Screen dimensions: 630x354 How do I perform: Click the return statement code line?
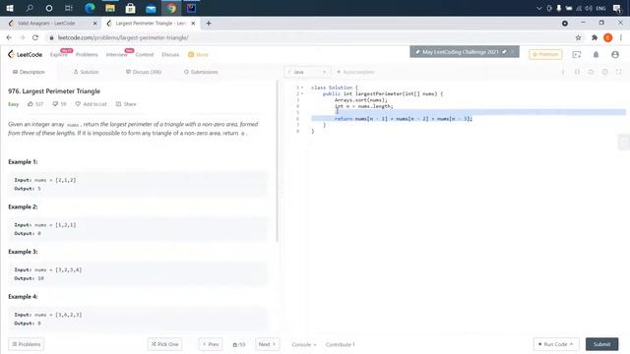click(x=404, y=119)
